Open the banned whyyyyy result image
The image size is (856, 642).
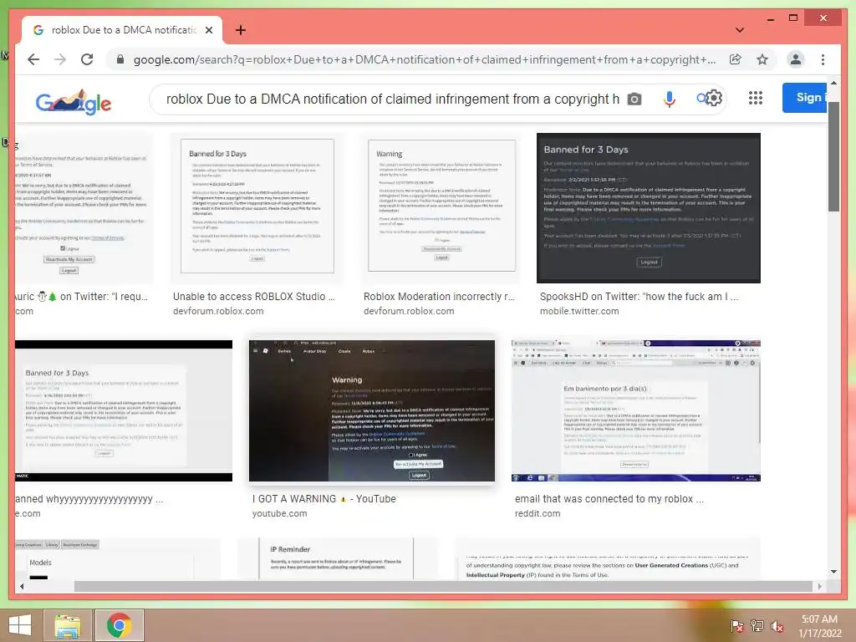click(x=124, y=410)
